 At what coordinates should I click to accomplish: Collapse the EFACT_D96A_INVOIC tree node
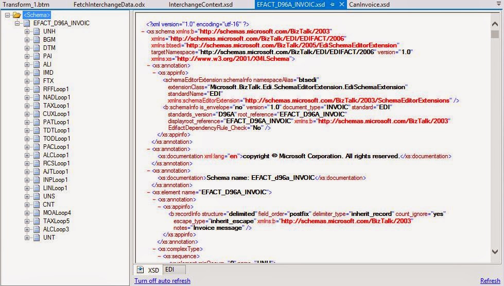pyautogui.click(x=18, y=23)
